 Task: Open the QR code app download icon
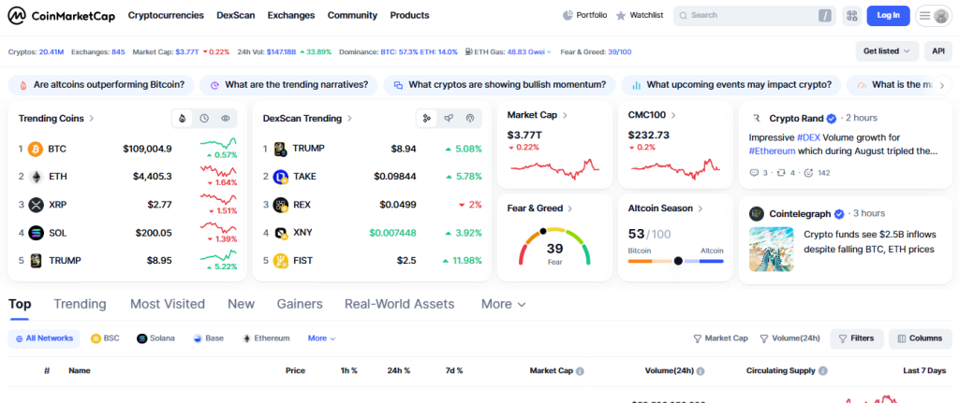point(851,15)
